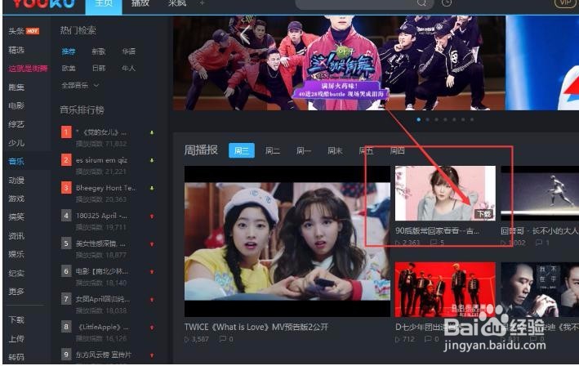Open 游戏 in the sidebar
This screenshot has height=366, width=579.
pyautogui.click(x=16, y=199)
